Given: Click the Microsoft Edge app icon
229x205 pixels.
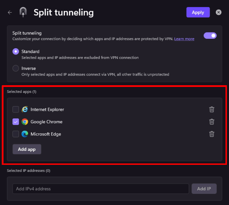Looking at the screenshot, I should point(25,134).
